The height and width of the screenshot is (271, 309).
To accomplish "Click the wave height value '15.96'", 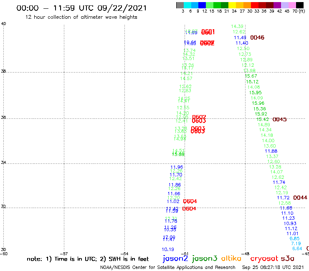I will point(258,103).
